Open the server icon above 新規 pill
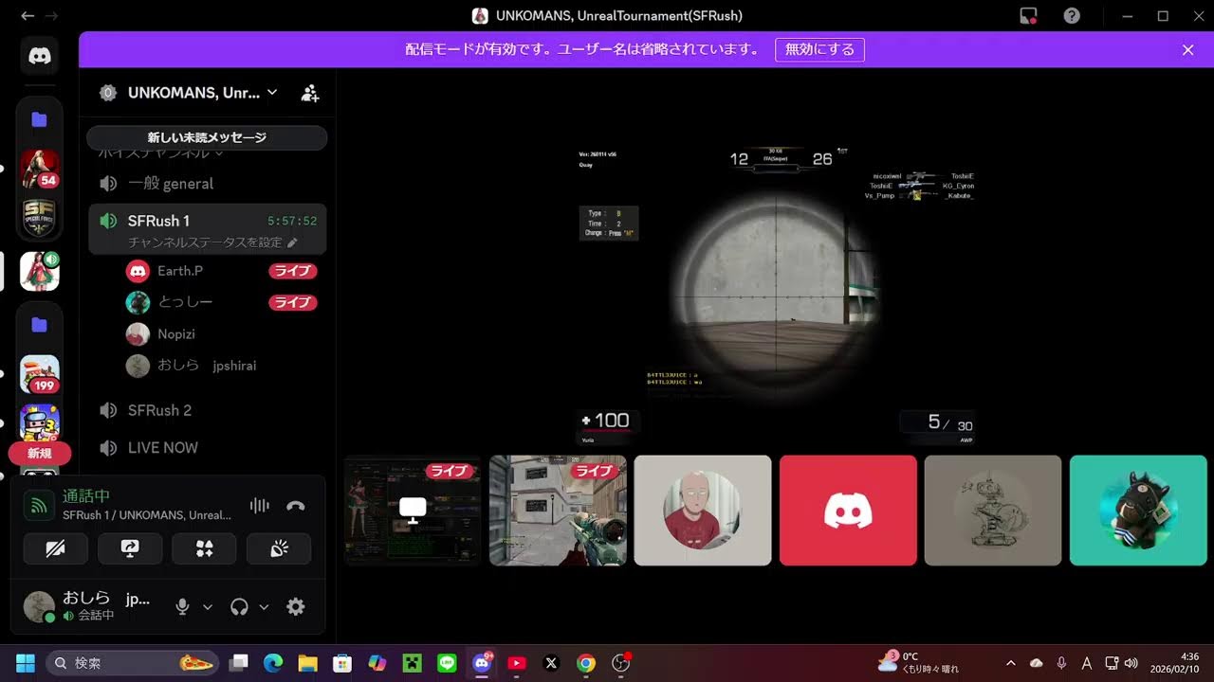Screen dimensions: 1214x682 pos(40,422)
